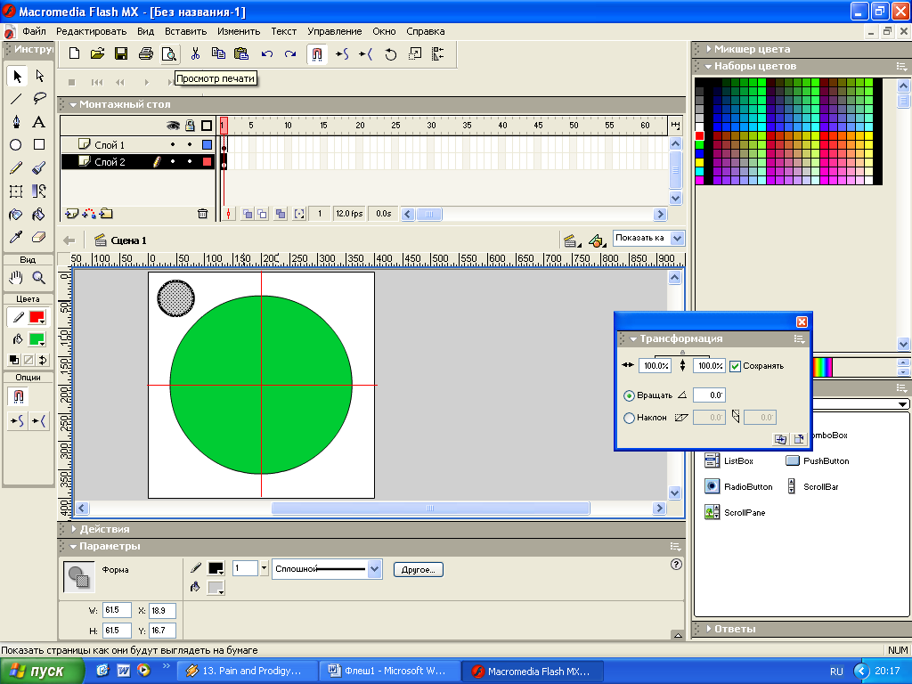Open the Изменить menu
Screen dimensions: 912x684
(239, 31)
